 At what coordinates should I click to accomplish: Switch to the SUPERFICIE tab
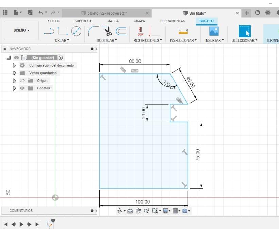click(x=83, y=21)
